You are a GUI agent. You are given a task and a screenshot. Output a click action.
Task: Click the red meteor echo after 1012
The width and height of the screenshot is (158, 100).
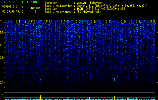tap(40, 80)
